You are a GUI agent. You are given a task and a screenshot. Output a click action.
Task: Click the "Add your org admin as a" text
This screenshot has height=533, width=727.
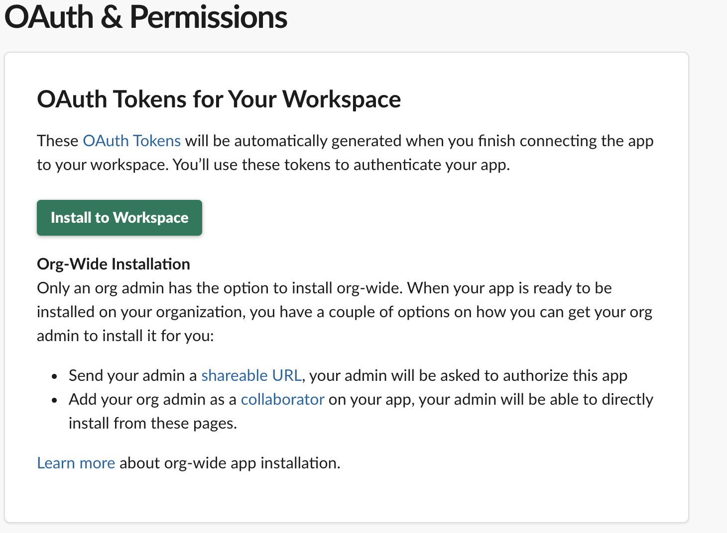click(x=152, y=399)
